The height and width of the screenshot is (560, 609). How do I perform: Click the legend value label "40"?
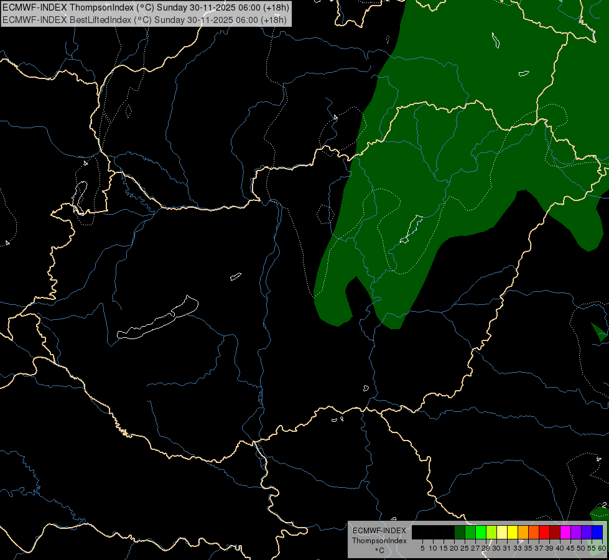[560, 548]
